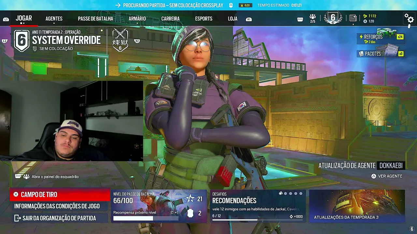Click the SYSTEM OVERRIDE operation title

click(66, 40)
